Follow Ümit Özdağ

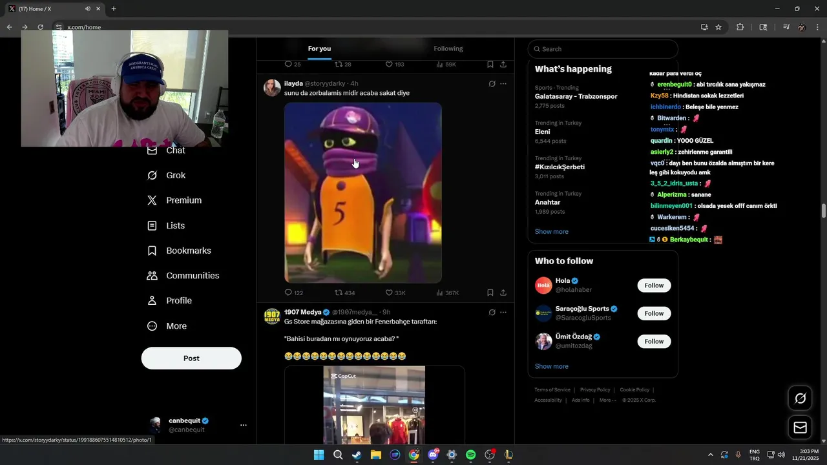[654, 341]
